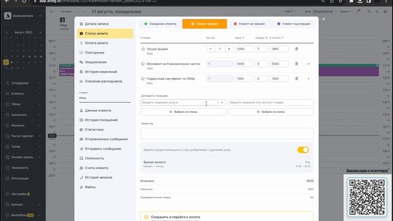Expand Финансы in left sidebar
393x221 pixels.
tap(23, 125)
